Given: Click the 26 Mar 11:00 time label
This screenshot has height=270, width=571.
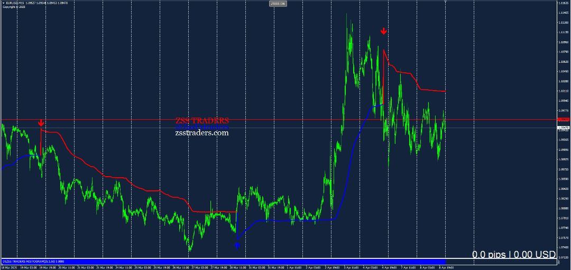Looking at the screenshot, I should (181, 267).
